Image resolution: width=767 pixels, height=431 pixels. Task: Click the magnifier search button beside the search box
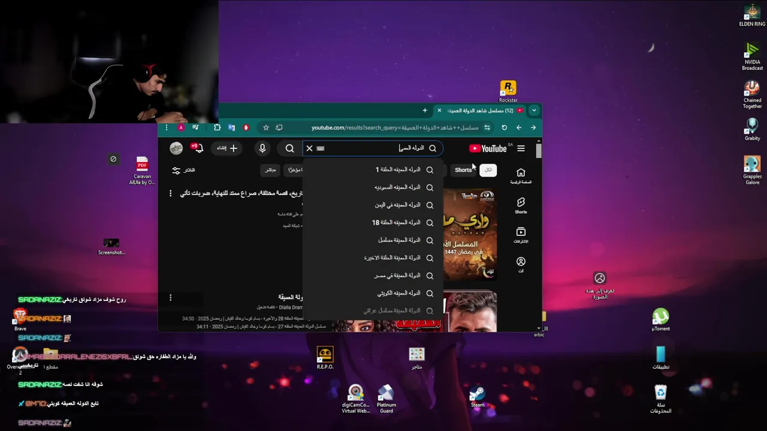coord(290,148)
